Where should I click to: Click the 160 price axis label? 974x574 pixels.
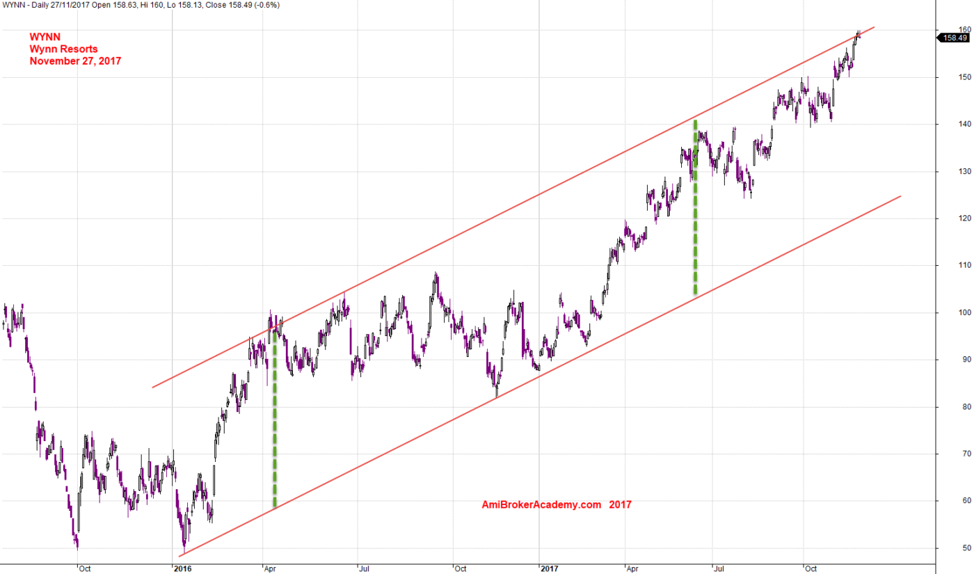click(x=964, y=29)
